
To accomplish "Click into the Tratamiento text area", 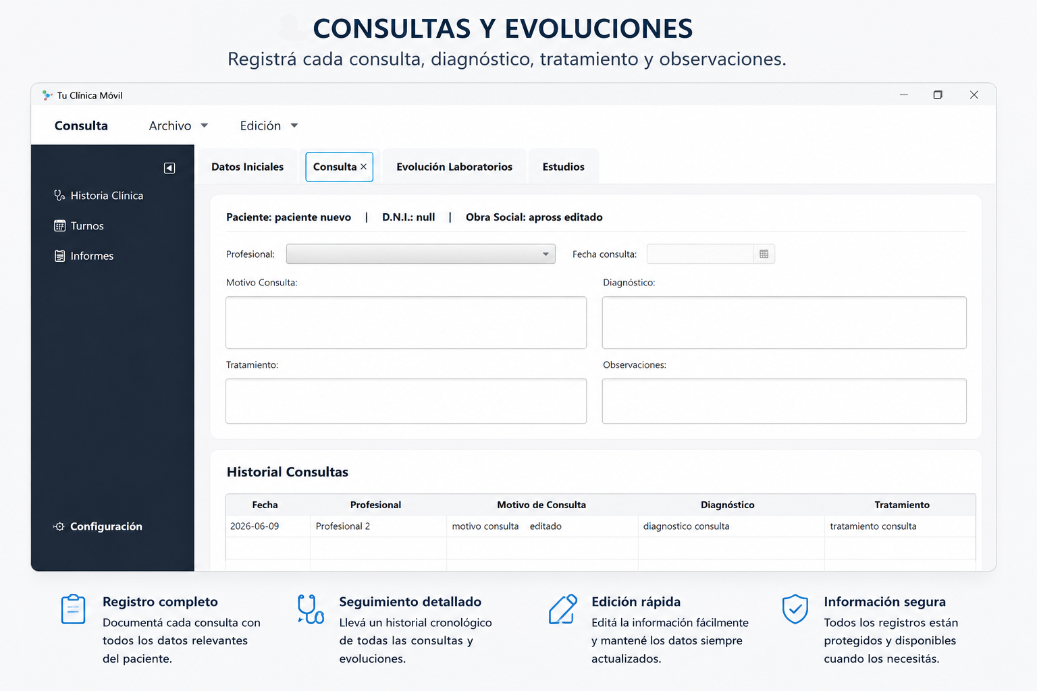I will tap(406, 401).
